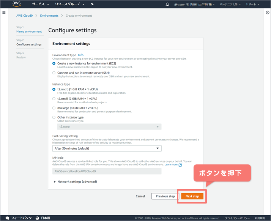Click the AWS logo in header

pyautogui.click(x=17, y=4)
